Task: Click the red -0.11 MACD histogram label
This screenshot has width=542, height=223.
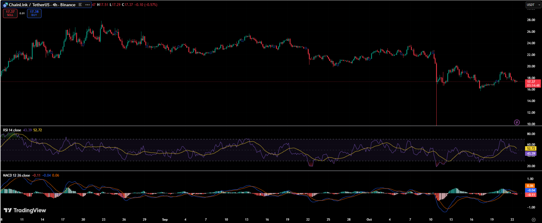Action: click(x=530, y=195)
